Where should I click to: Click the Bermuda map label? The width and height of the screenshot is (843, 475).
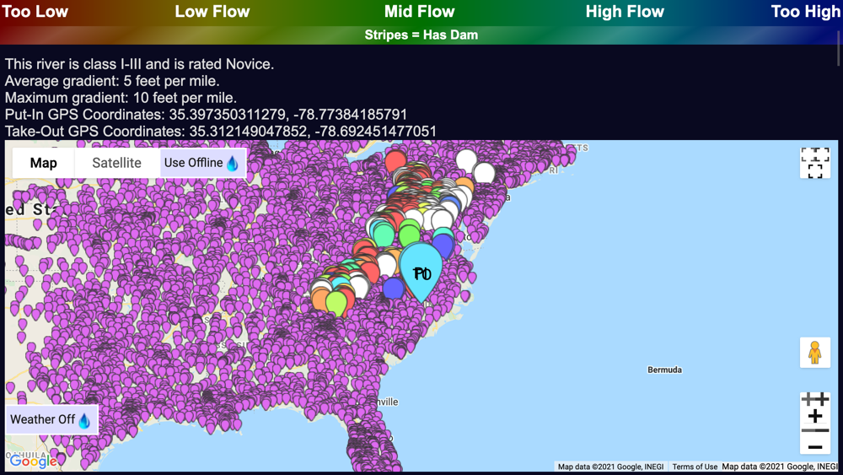(664, 370)
